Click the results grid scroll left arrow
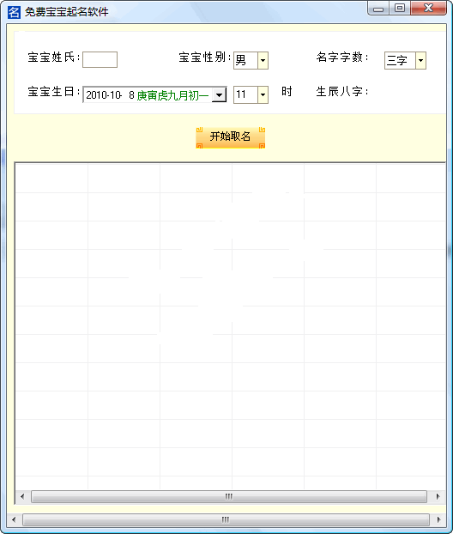 (x=22, y=496)
